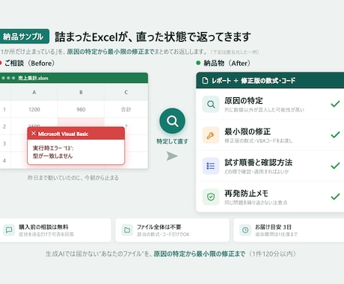This screenshot has height=284, width=344.
Task: Click the 納品物 (After) label
Action: tap(227, 63)
